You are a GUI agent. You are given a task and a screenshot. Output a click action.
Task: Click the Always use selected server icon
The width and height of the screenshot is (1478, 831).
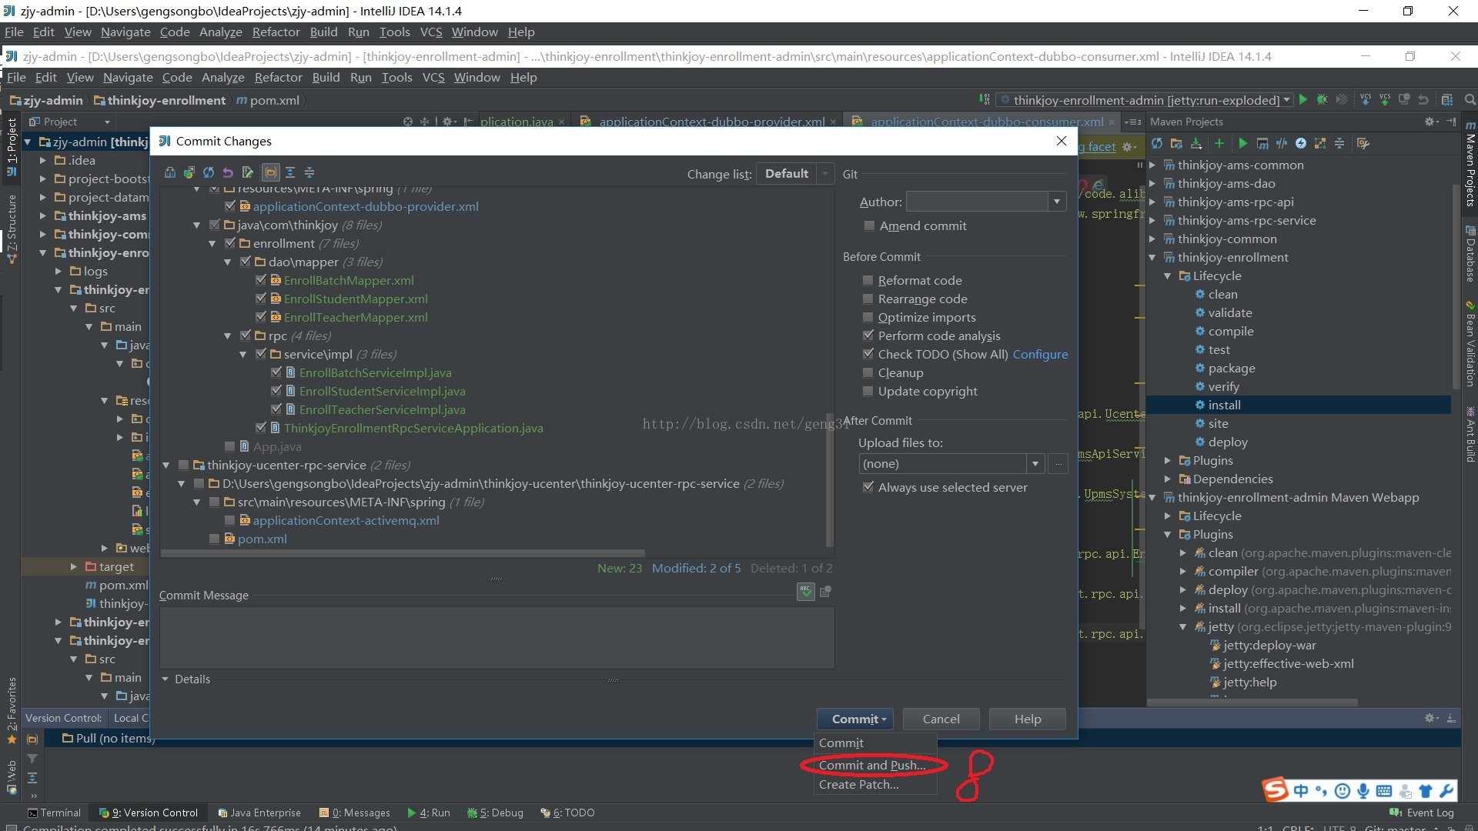click(x=866, y=487)
